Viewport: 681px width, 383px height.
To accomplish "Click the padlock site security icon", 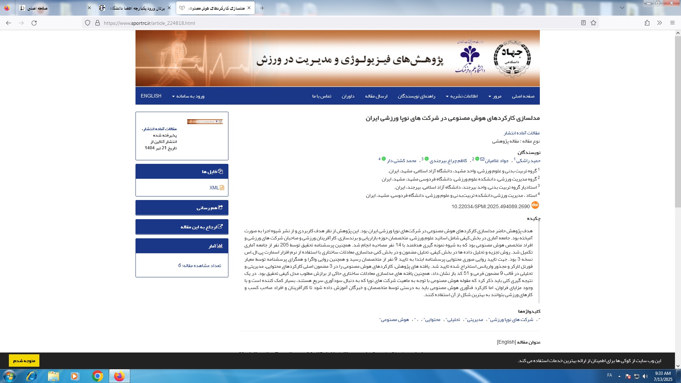I will pos(98,23).
